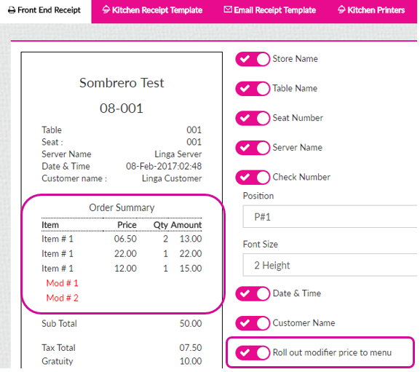Image resolution: width=420 pixels, height=372 pixels.
Task: Toggle the Date & Time switch
Action: [x=253, y=294]
